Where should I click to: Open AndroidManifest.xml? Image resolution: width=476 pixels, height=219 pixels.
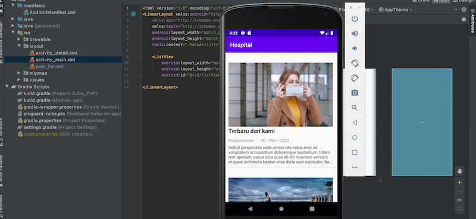pyautogui.click(x=49, y=12)
